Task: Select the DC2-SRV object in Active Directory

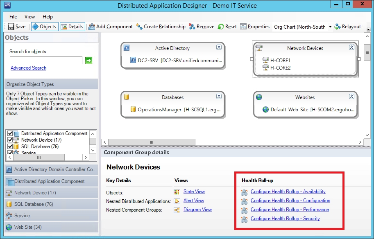Action: (x=176, y=60)
